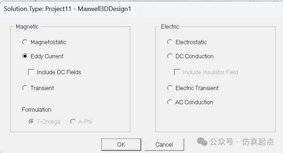Toggle the Include Insulator Field checkbox
283x153 pixels.
pos(177,72)
